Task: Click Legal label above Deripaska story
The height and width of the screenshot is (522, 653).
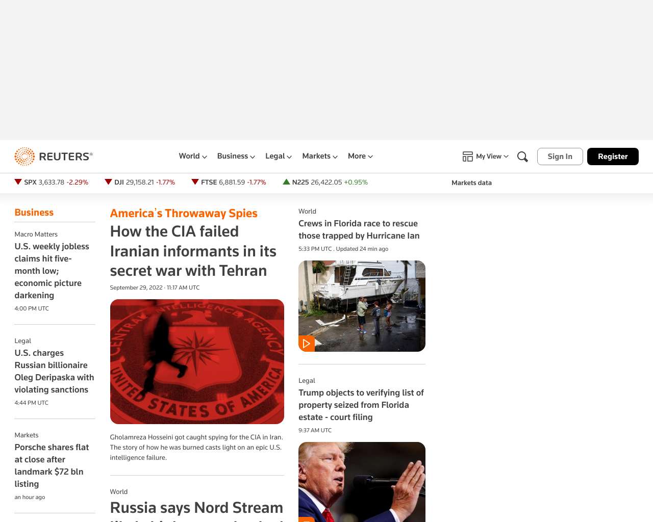Action: click(x=23, y=341)
